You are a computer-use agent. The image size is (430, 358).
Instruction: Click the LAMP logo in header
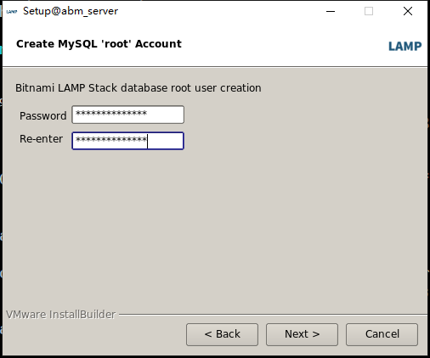point(405,46)
